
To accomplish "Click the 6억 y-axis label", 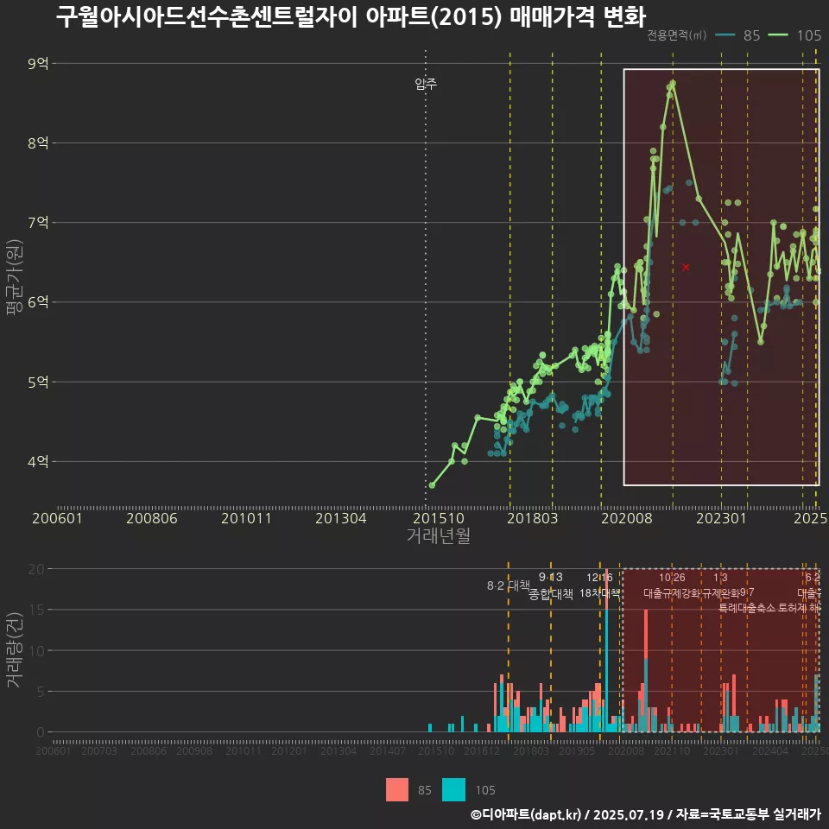I will coord(38,302).
